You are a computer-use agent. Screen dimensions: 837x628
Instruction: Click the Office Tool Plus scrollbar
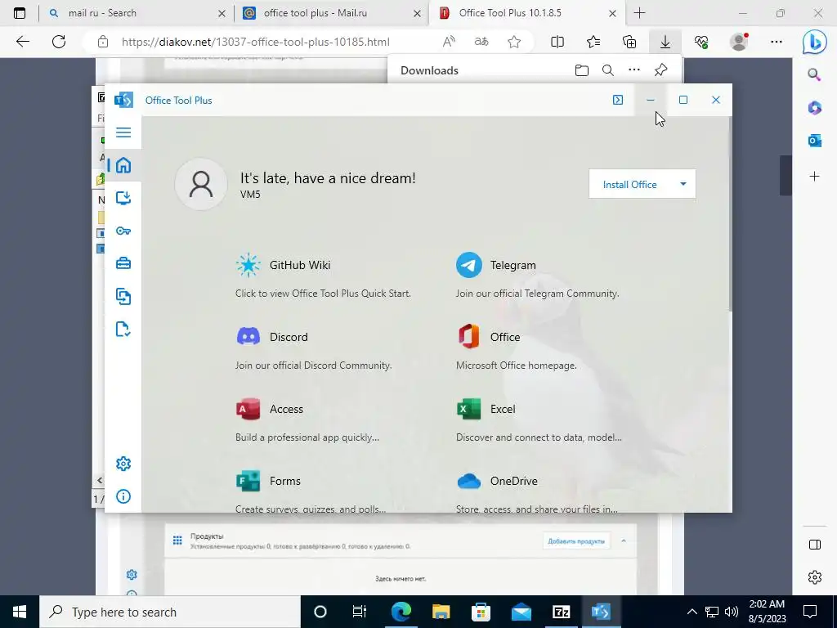730,213
